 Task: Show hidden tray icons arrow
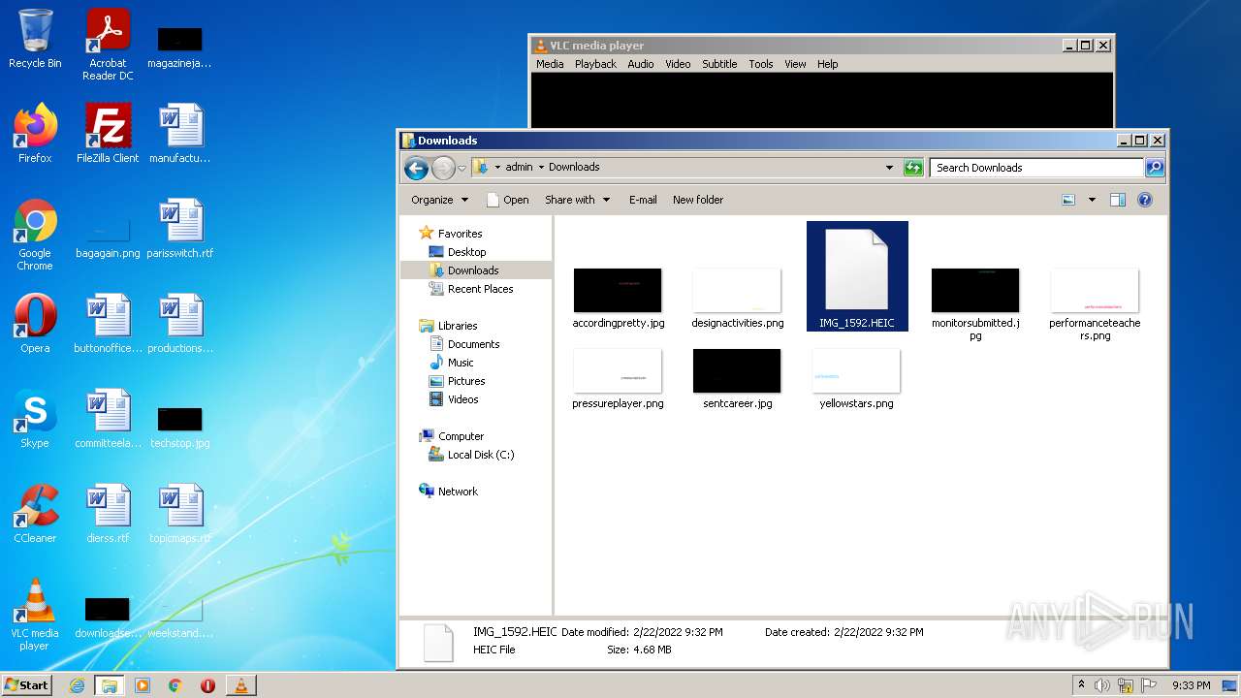[x=1081, y=685]
